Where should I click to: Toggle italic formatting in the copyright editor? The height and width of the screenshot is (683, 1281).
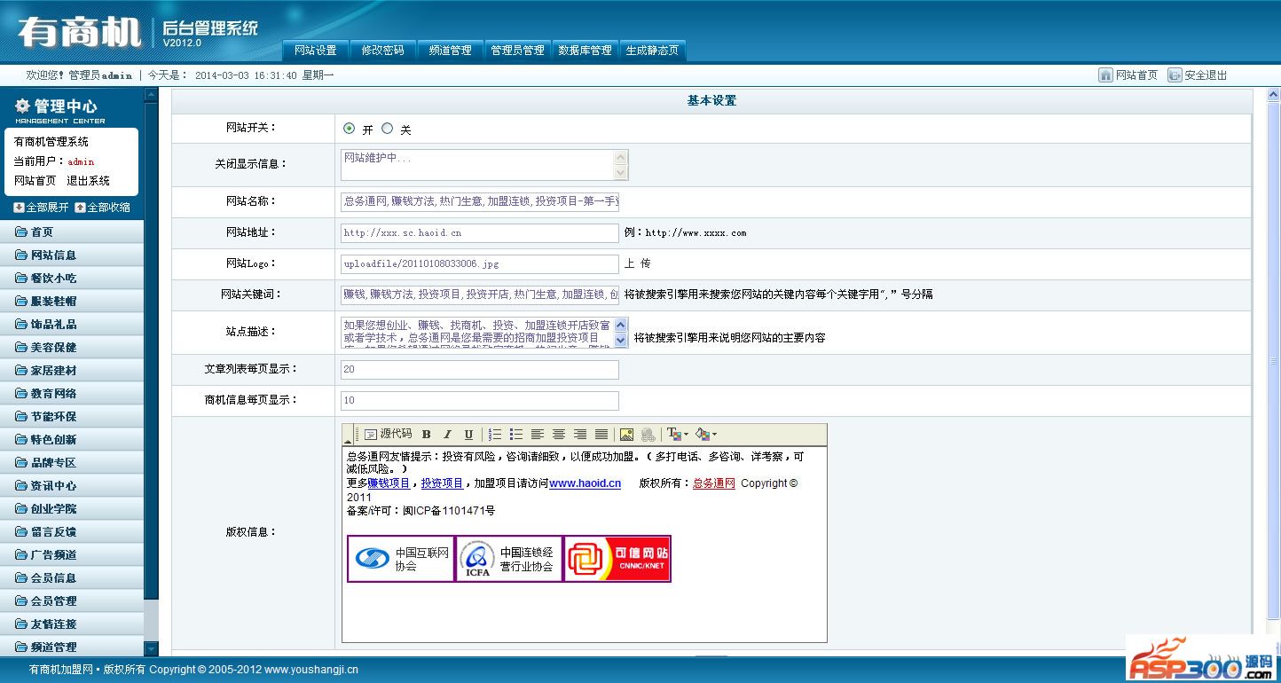(x=447, y=435)
